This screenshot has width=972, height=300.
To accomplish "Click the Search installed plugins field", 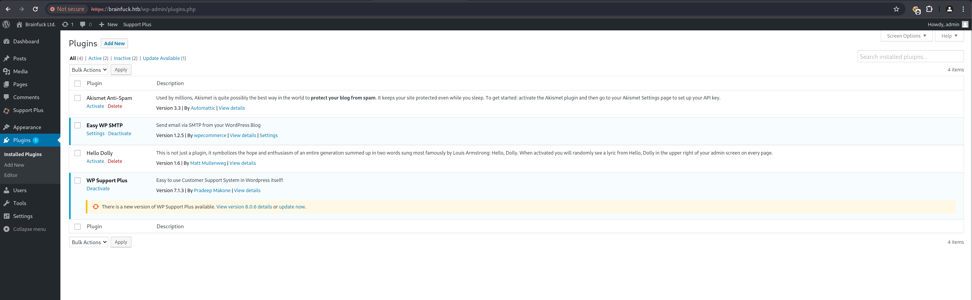I will tap(910, 57).
